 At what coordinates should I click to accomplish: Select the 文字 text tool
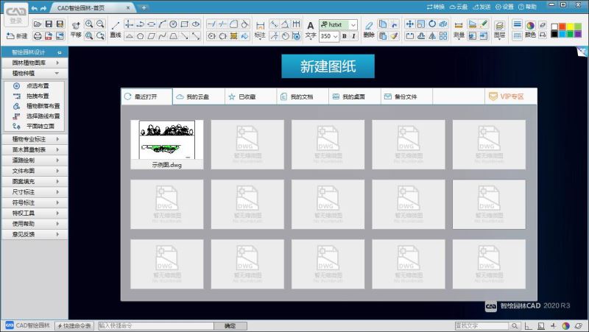click(310, 29)
